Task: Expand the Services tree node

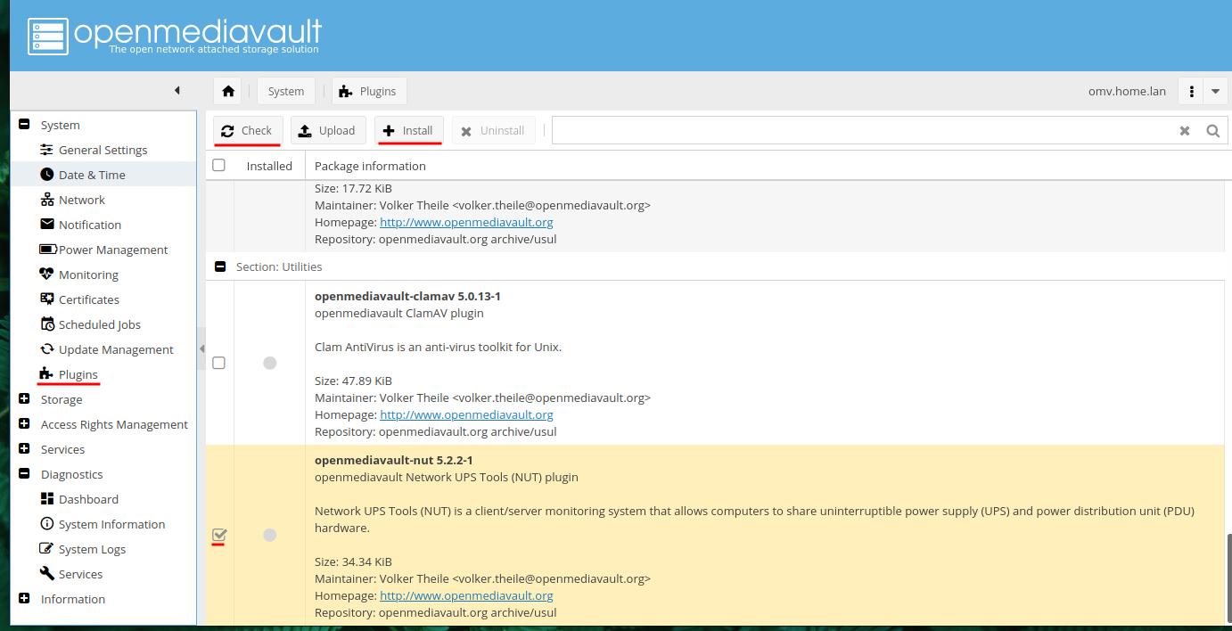Action: pyautogui.click(x=24, y=449)
